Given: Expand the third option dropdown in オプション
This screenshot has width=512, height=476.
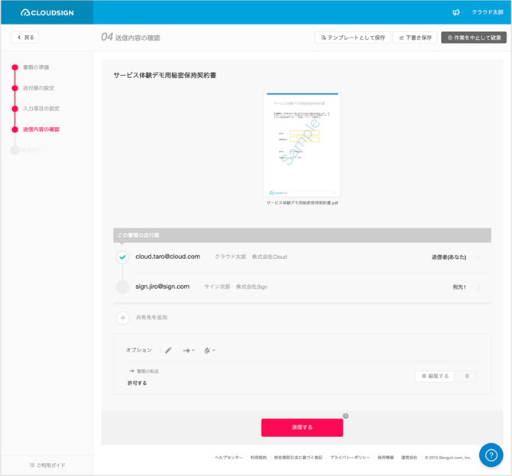Looking at the screenshot, I should click(209, 350).
